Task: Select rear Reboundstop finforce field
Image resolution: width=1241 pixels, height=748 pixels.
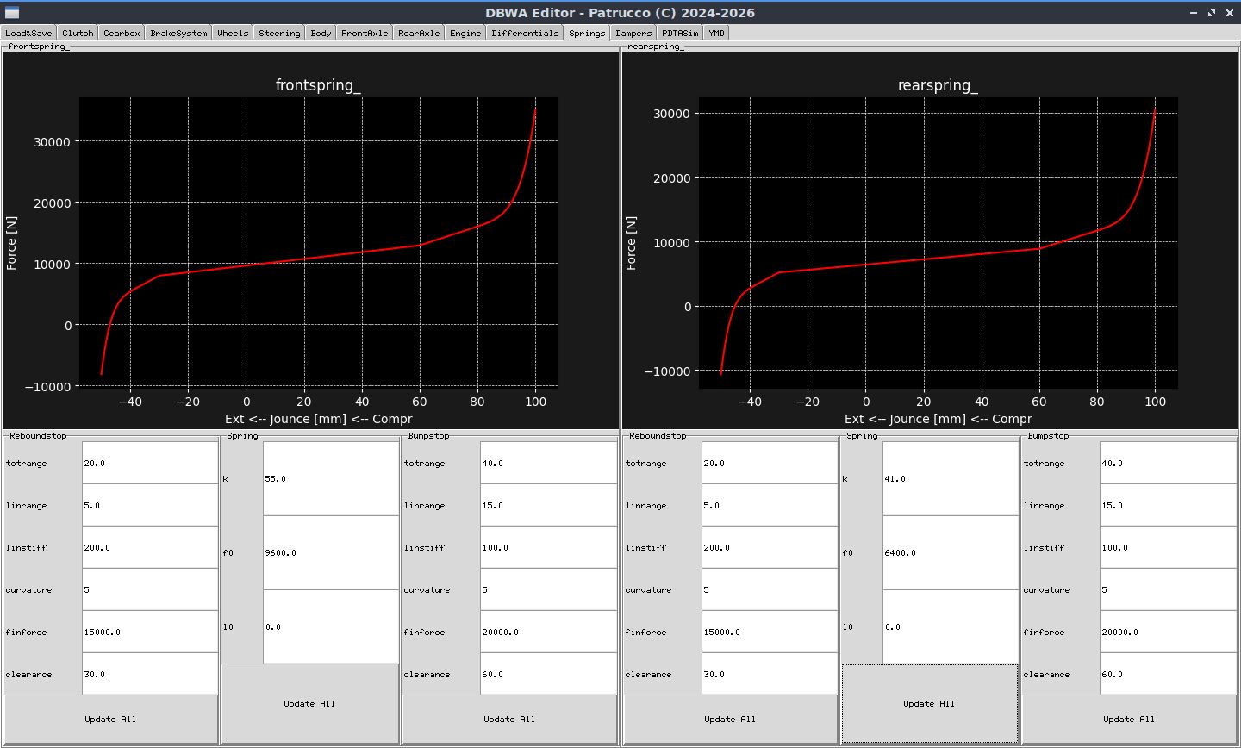Action: pos(770,632)
